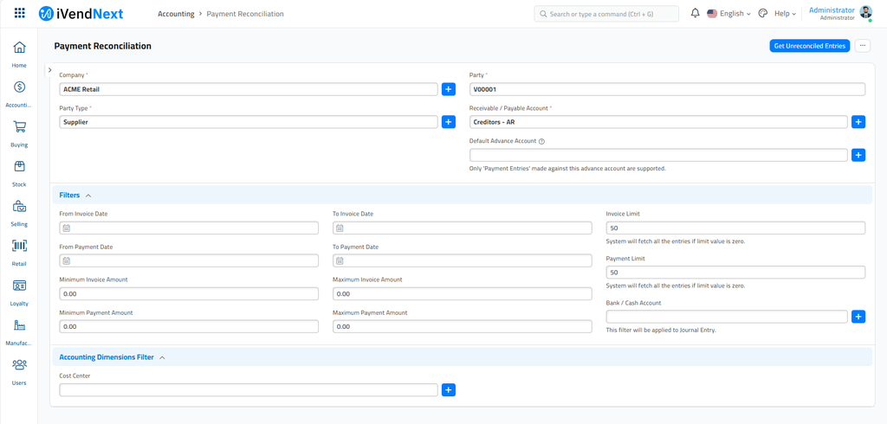Open the Receivable / Payable Account dropdown
The image size is (887, 424).
[658, 121]
